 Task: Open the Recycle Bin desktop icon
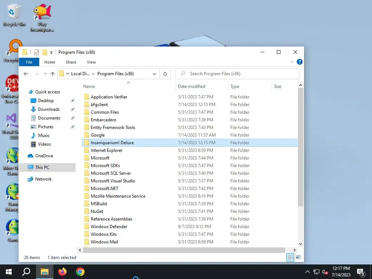click(14, 15)
